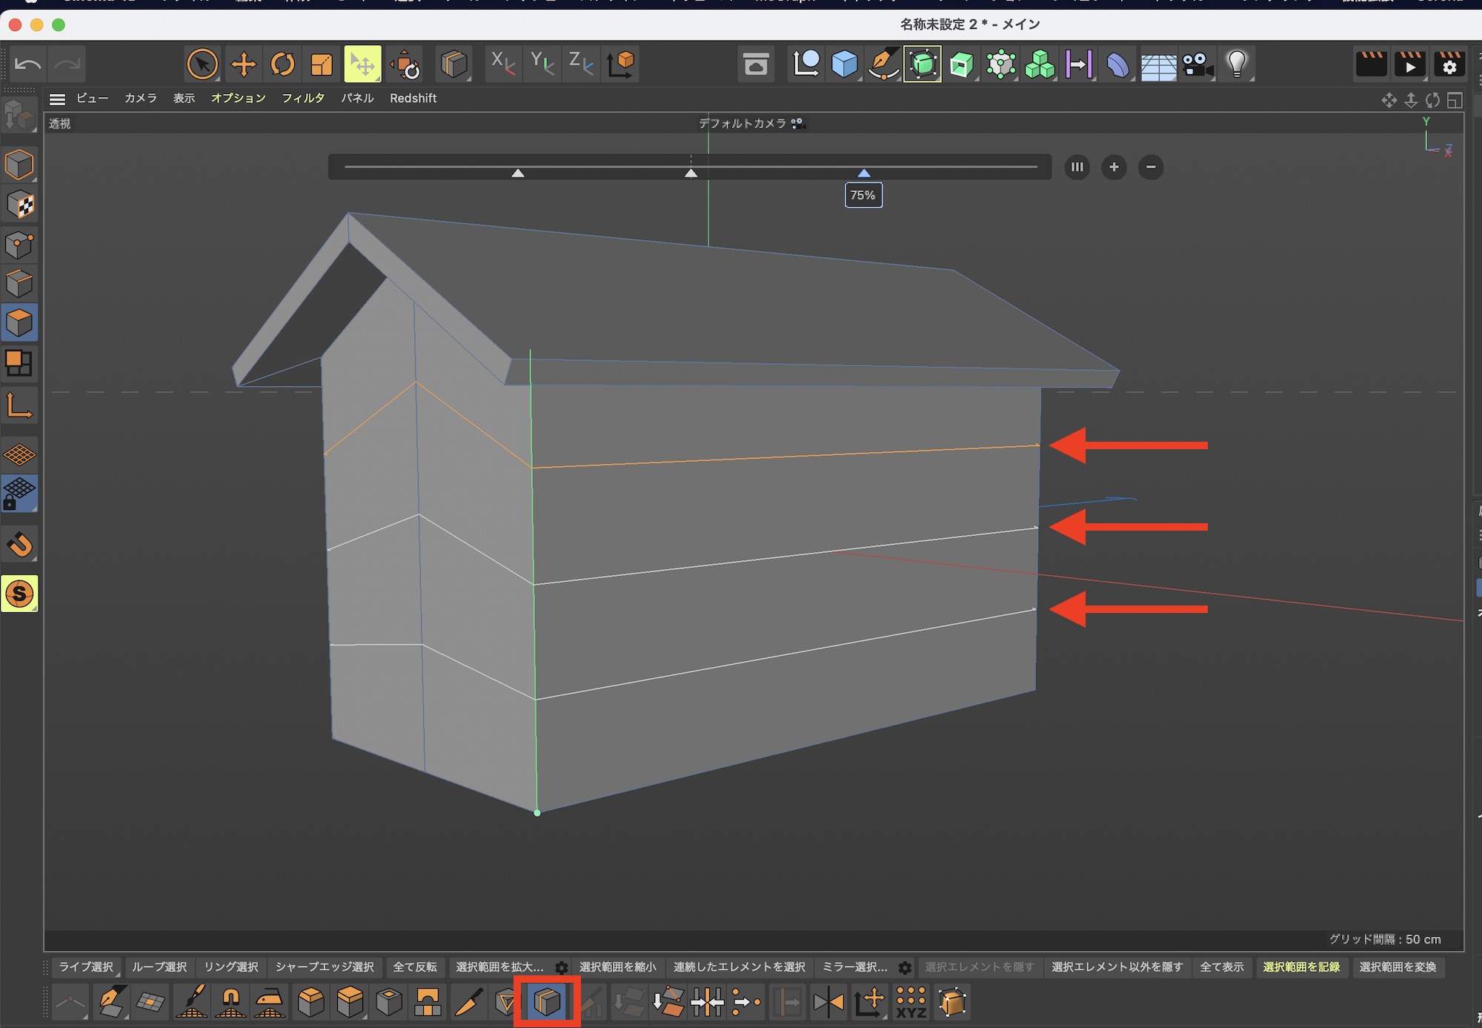Toggle snap S button in sidebar
This screenshot has width=1482, height=1028.
tap(19, 594)
